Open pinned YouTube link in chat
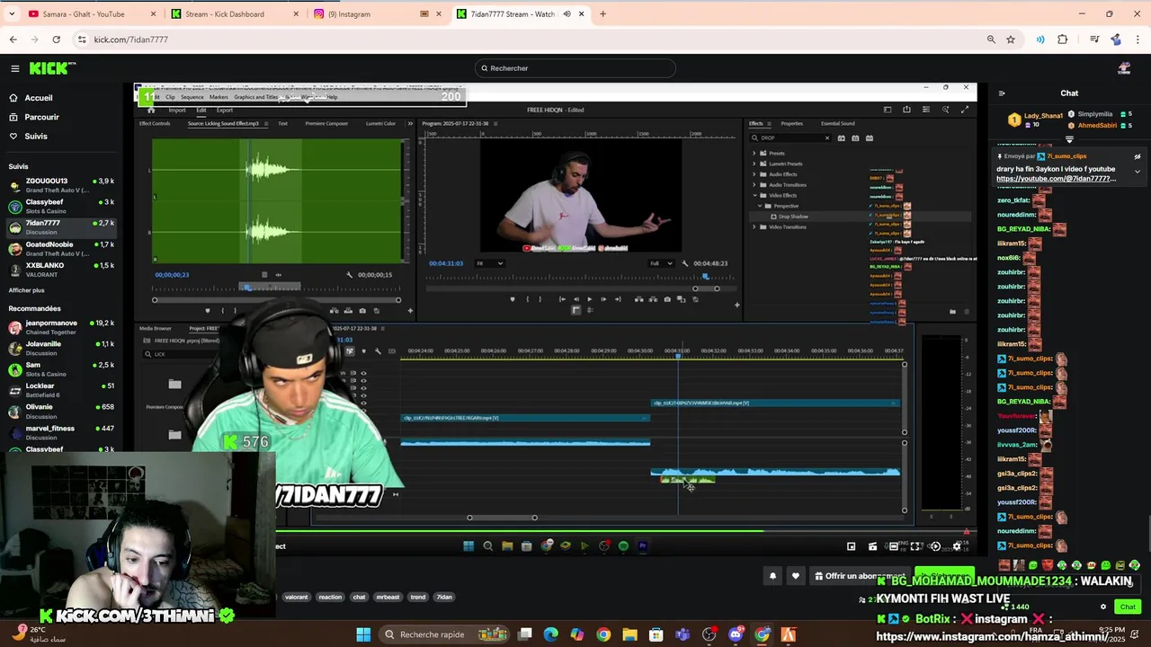1151x647 pixels. 1056,179
